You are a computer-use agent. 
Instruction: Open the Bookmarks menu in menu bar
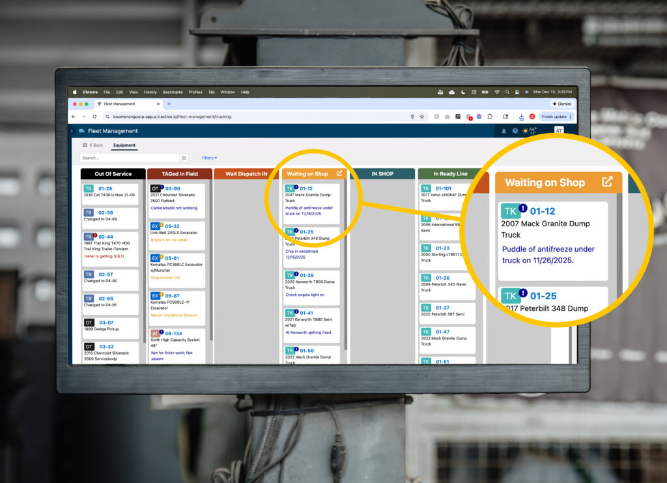tap(173, 93)
